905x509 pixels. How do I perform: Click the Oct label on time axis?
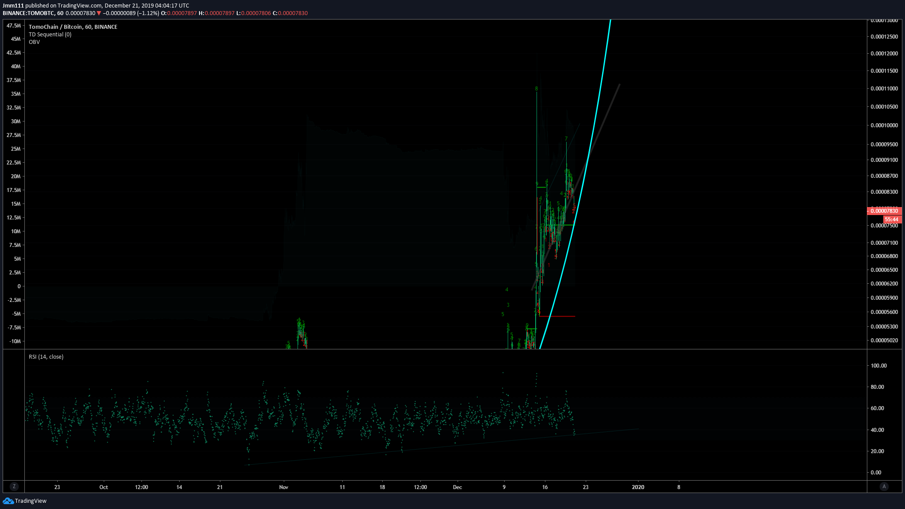(x=104, y=487)
